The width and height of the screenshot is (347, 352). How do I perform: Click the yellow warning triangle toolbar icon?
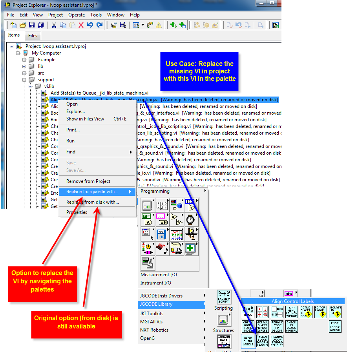159,25
